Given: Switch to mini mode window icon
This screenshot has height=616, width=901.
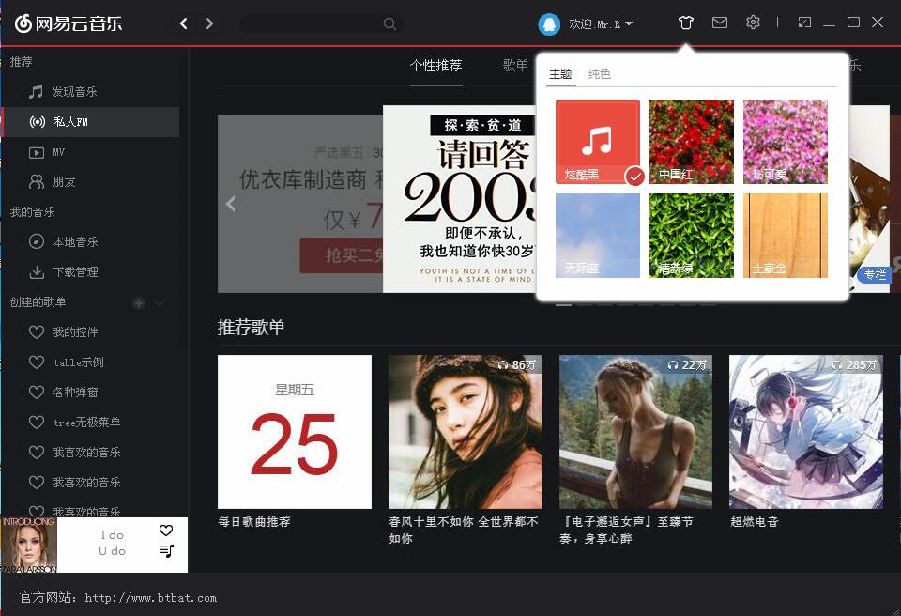Looking at the screenshot, I should (804, 23).
